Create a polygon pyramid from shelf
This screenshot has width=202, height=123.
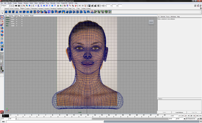coord(28,12)
